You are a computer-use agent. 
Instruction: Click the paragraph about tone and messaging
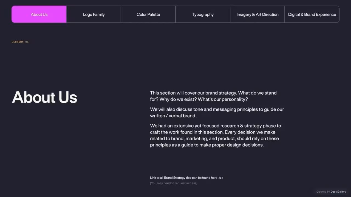pyautogui.click(x=217, y=112)
